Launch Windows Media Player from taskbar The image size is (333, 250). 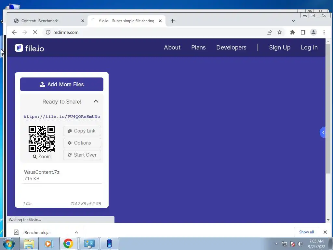click(48, 243)
